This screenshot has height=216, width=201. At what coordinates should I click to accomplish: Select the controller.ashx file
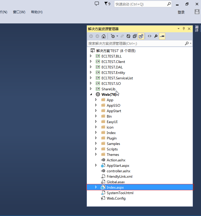119,171
